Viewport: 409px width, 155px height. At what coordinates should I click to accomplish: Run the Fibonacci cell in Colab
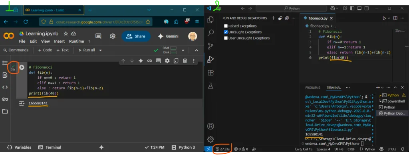coord(22,67)
